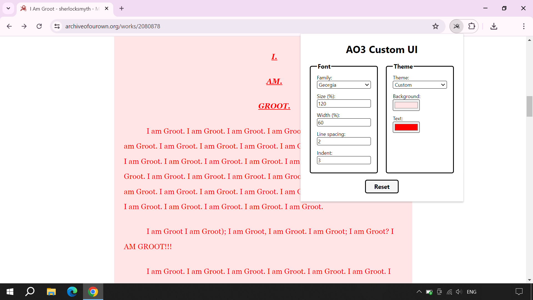Open a new browser tab
Image resolution: width=533 pixels, height=300 pixels.
(x=122, y=8)
